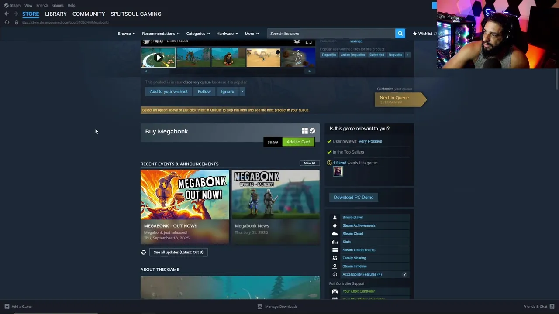This screenshot has height=314, width=559.
Task: Open the accessibility question mark help
Action: click(404, 274)
